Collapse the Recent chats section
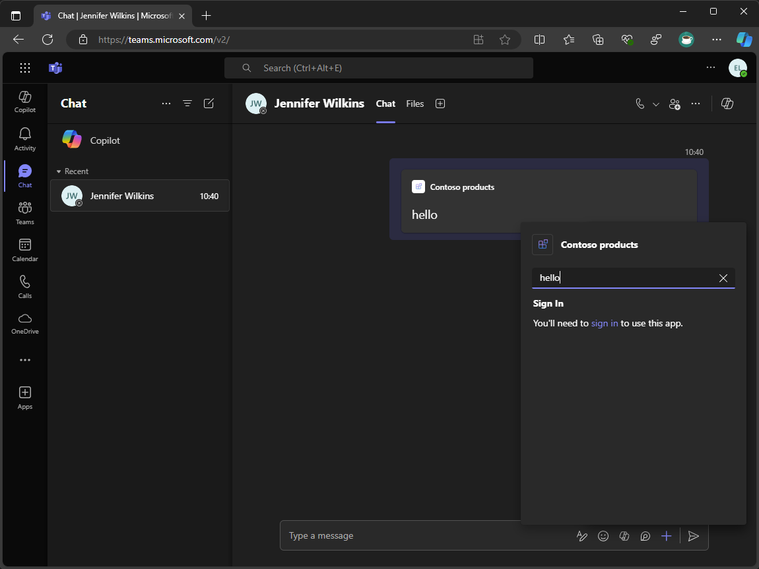The image size is (759, 569). [x=72, y=171]
